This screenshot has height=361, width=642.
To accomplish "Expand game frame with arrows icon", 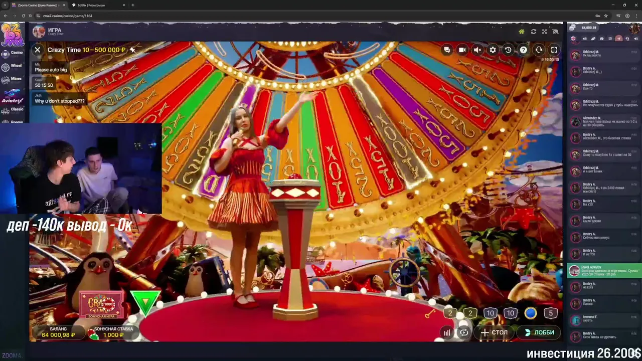I will point(544,32).
